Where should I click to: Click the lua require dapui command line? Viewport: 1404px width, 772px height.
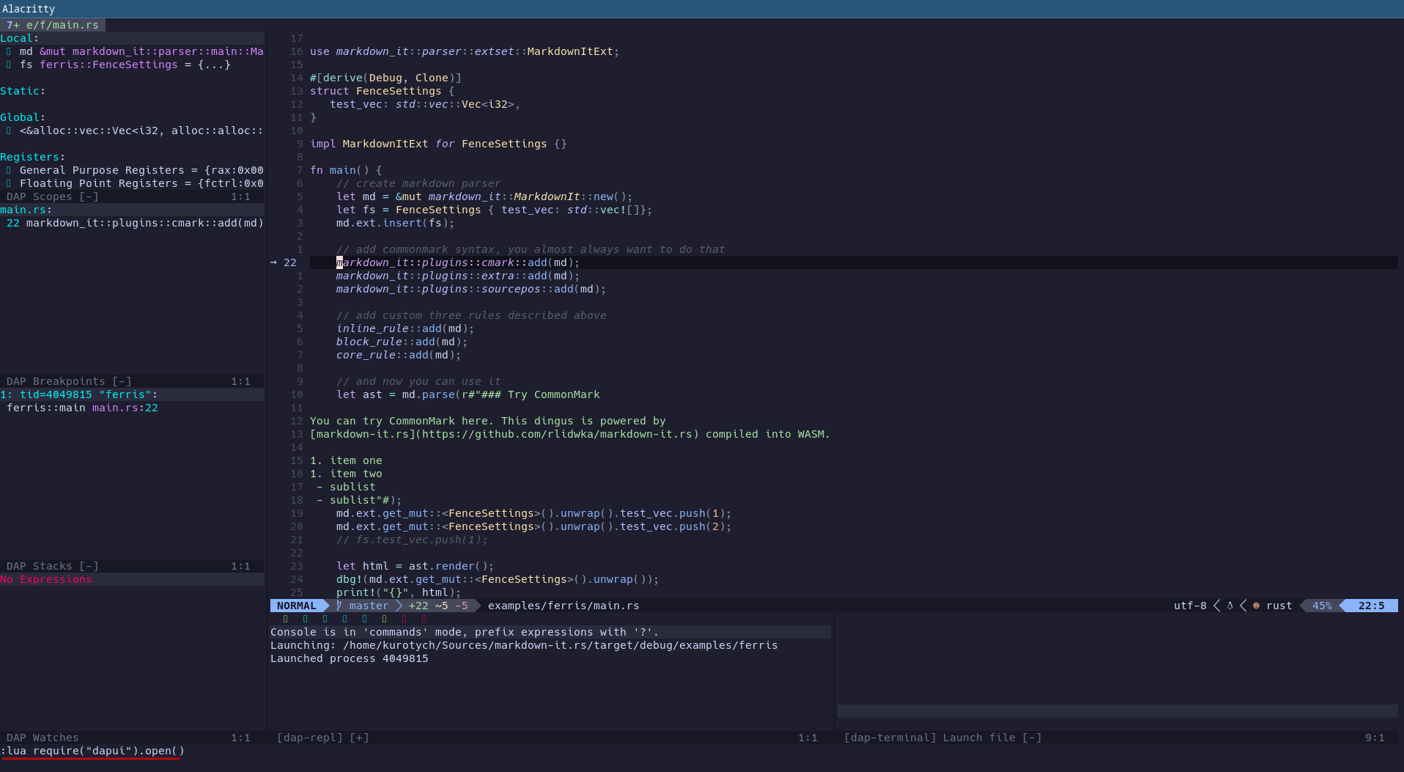pos(92,751)
